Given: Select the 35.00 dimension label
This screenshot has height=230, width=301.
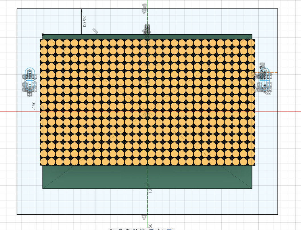Looking at the screenshot, I should tap(84, 21).
